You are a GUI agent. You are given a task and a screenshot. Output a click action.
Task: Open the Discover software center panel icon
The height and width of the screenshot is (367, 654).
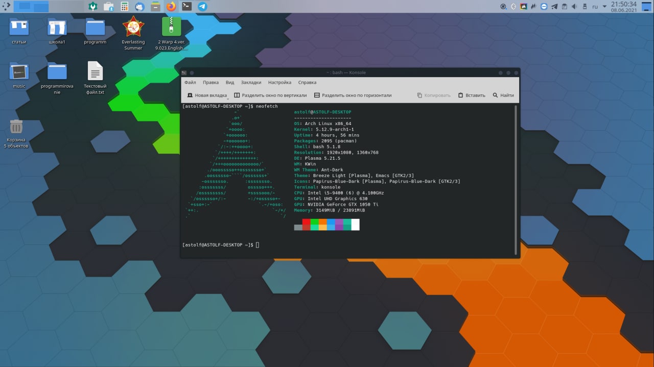108,7
